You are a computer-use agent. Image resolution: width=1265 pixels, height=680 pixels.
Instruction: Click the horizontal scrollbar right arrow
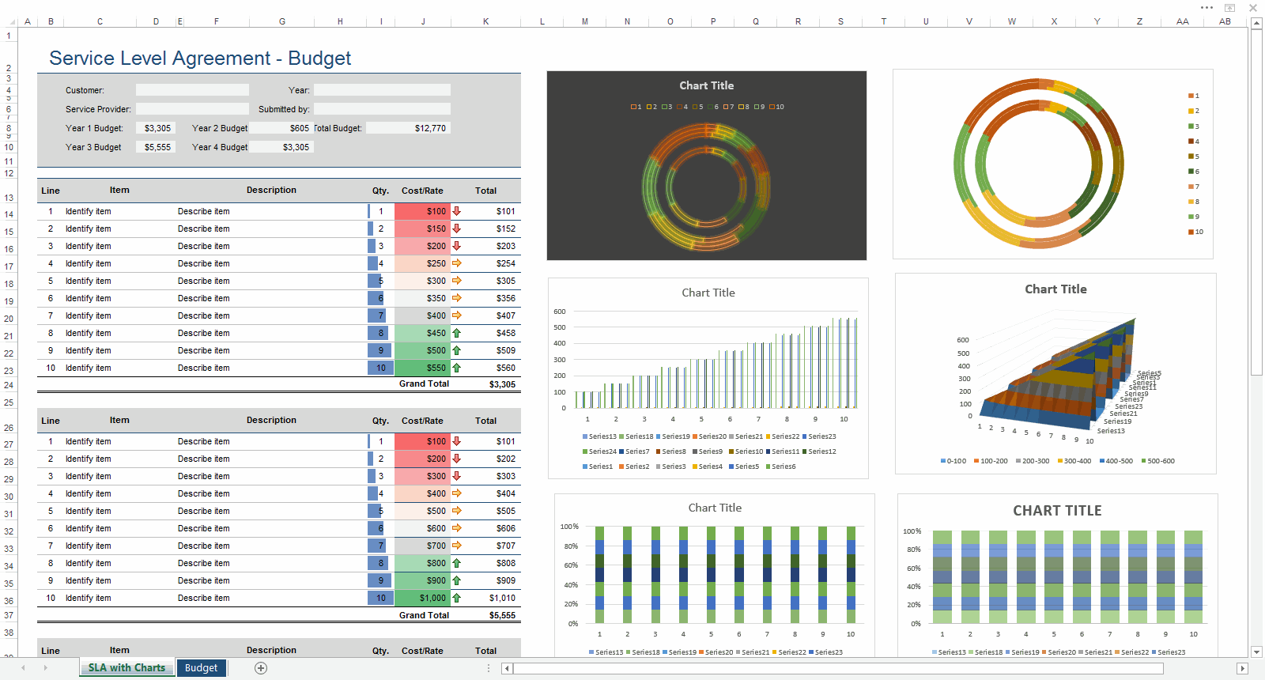(x=1242, y=669)
